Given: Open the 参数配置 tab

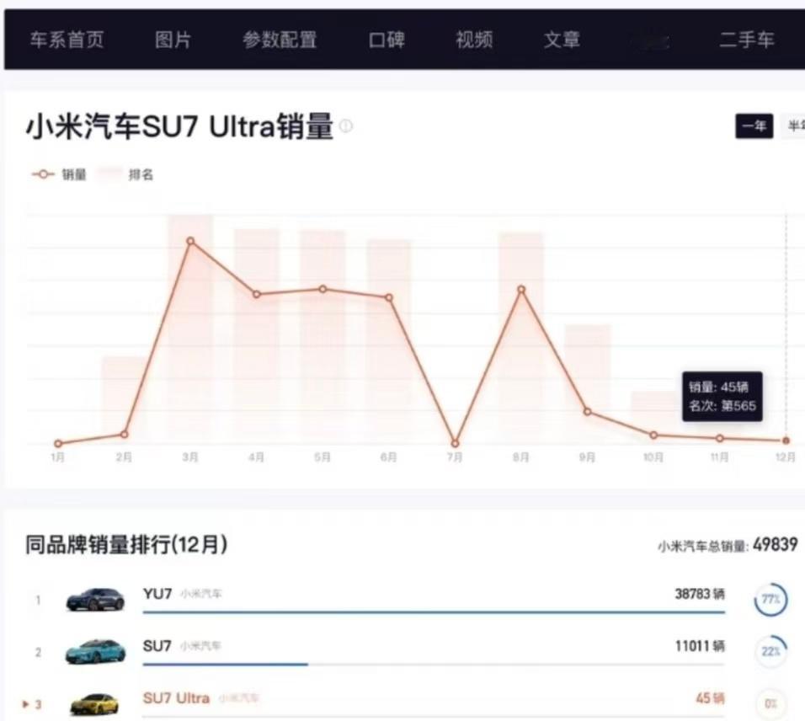Looking at the screenshot, I should coord(281,39).
